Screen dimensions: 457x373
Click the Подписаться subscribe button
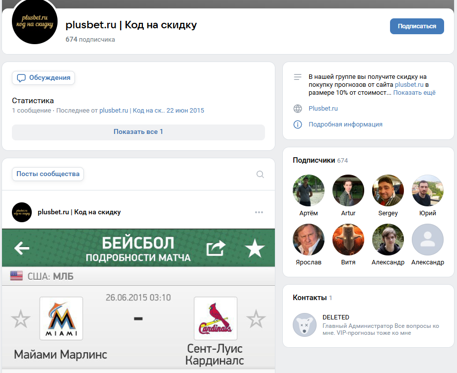tap(417, 26)
